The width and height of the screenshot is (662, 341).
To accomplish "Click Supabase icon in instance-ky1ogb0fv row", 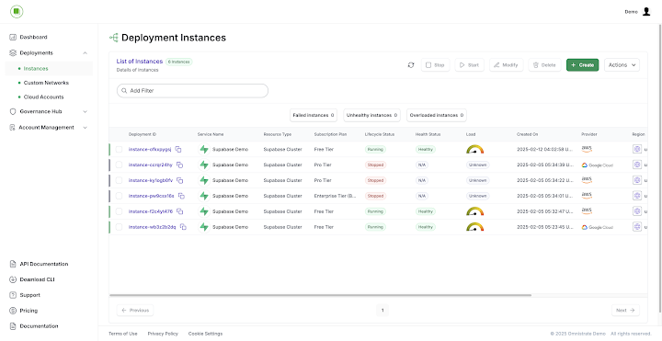I will [x=204, y=181].
